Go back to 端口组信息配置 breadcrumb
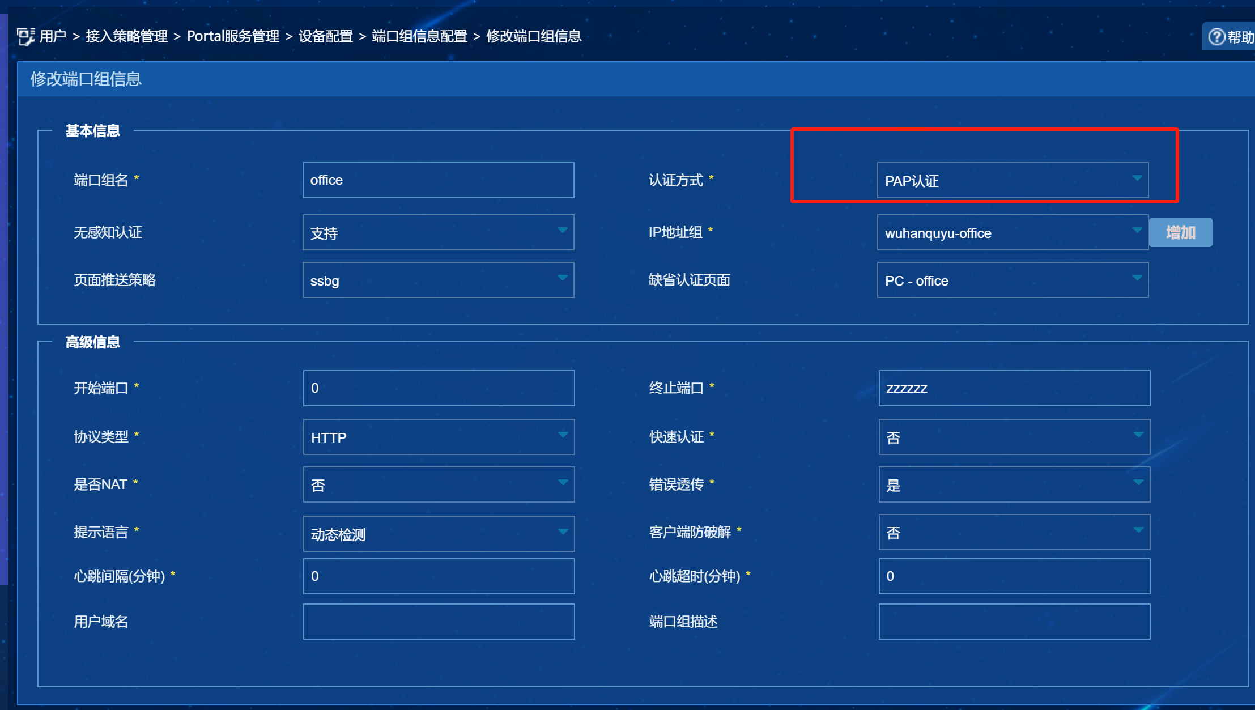This screenshot has height=710, width=1255. [x=419, y=36]
